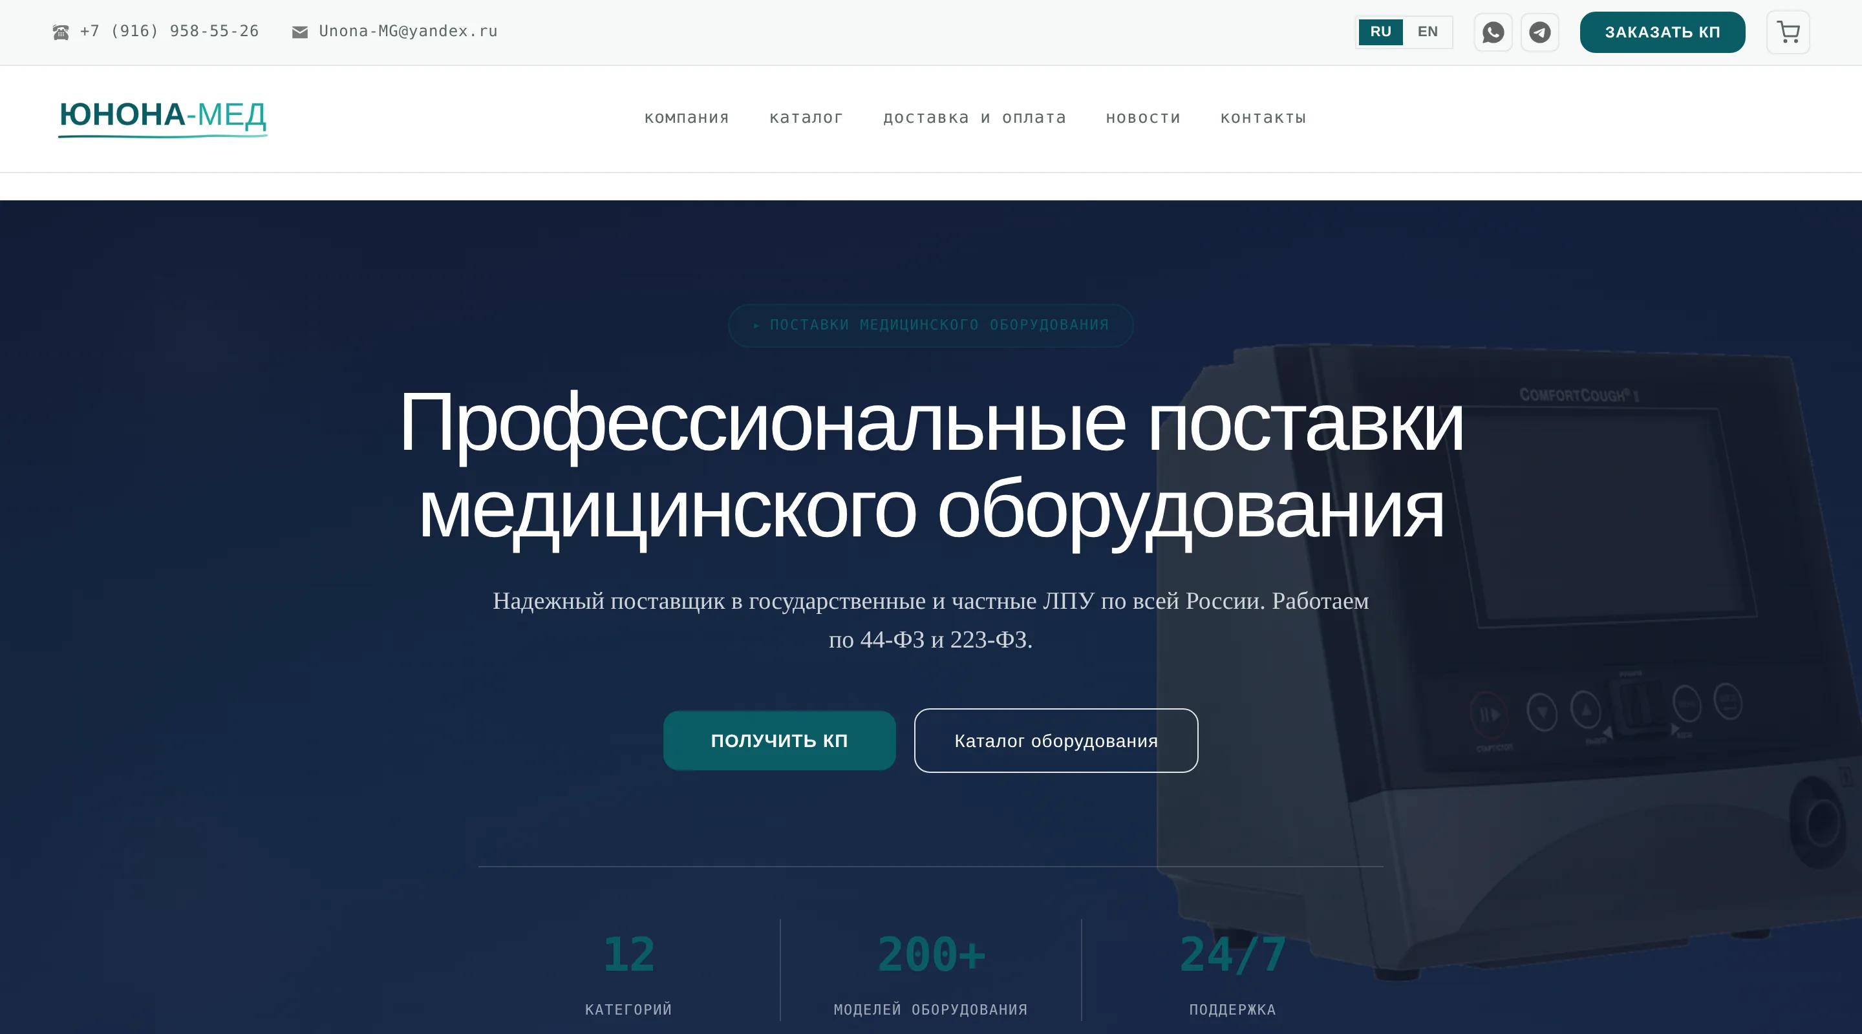The height and width of the screenshot is (1034, 1862).
Task: Click the ПОЛУЧИТЬ КП button
Action: pos(779,741)
